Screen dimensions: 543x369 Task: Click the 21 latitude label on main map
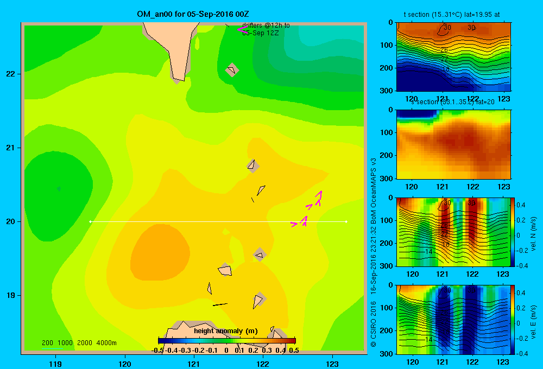[x=11, y=148]
